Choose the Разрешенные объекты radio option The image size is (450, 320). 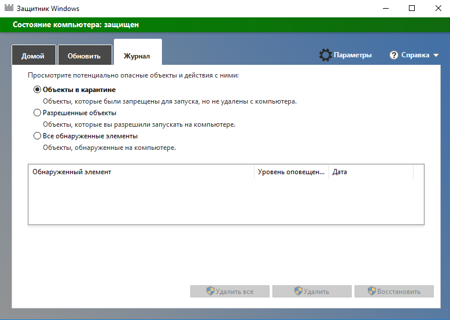37,113
